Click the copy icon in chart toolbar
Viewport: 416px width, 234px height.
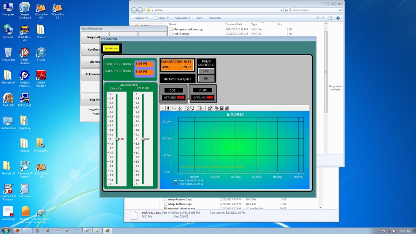click(x=217, y=108)
